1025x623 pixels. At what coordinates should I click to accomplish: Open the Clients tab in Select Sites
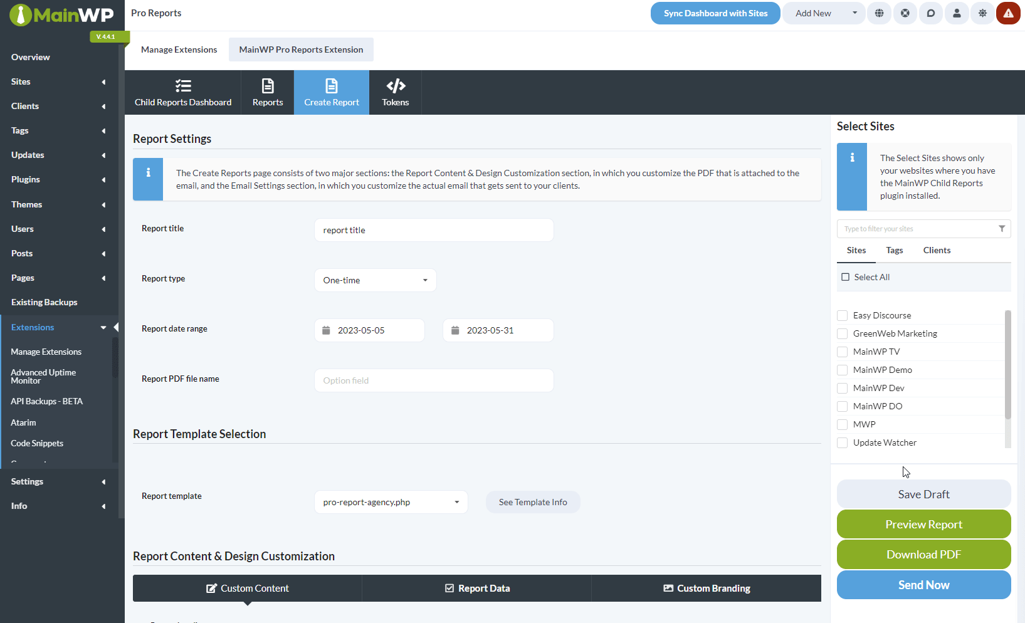[937, 250]
